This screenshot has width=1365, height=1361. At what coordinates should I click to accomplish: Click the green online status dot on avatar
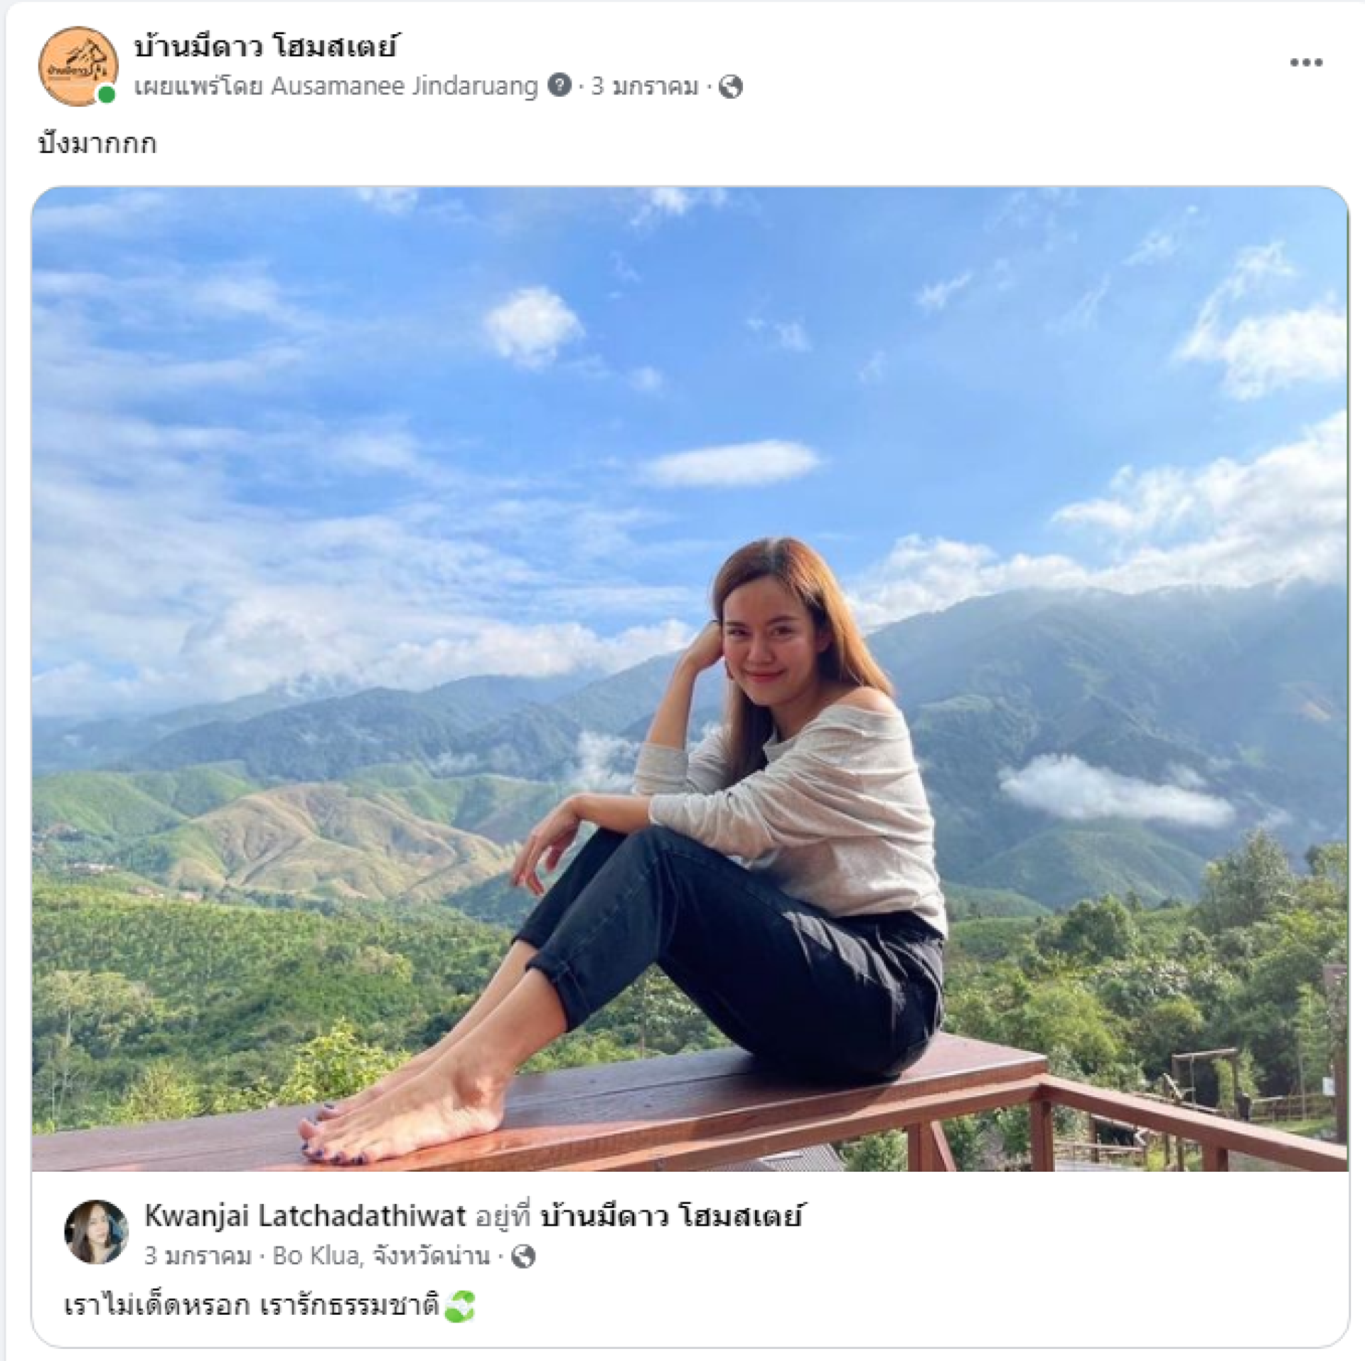(107, 94)
